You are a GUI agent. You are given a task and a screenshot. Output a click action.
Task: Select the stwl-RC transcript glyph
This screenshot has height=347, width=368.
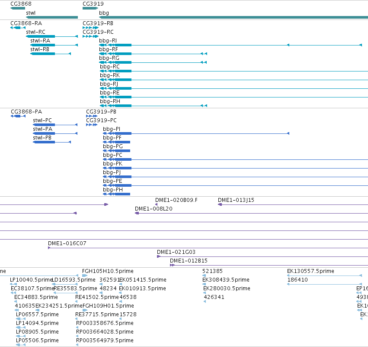[52, 36]
